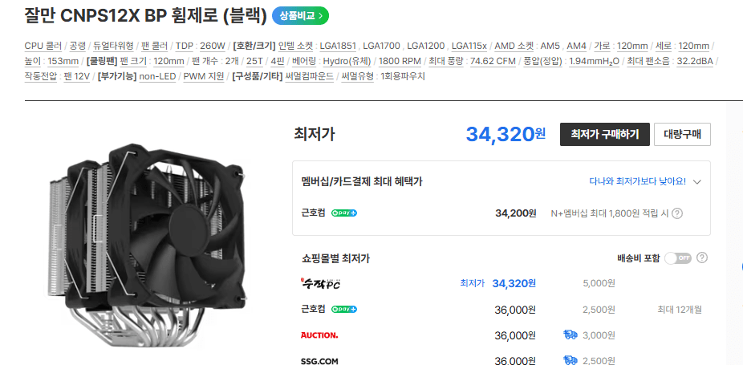Open the AUCTION shop logo
Image resolution: width=743 pixels, height=365 pixels.
click(x=319, y=335)
